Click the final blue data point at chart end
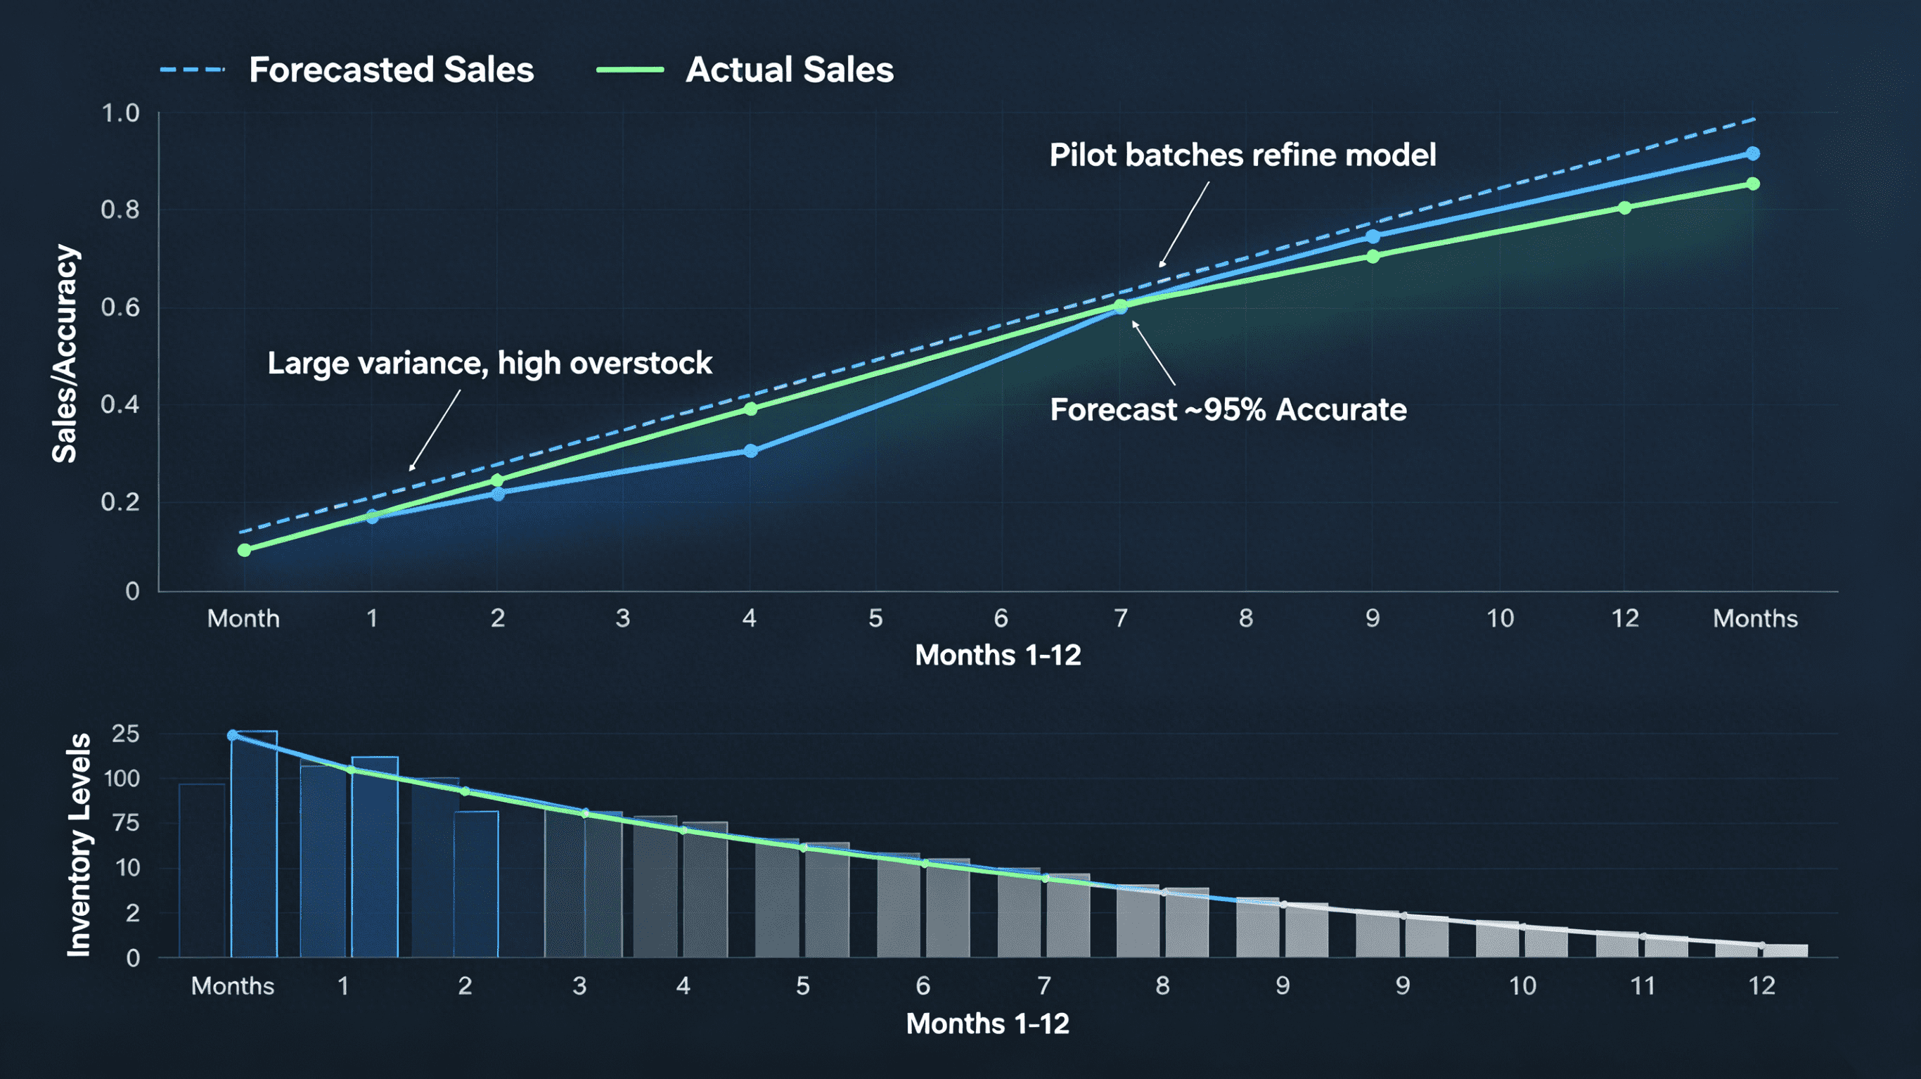1921x1079 pixels. tap(1753, 154)
